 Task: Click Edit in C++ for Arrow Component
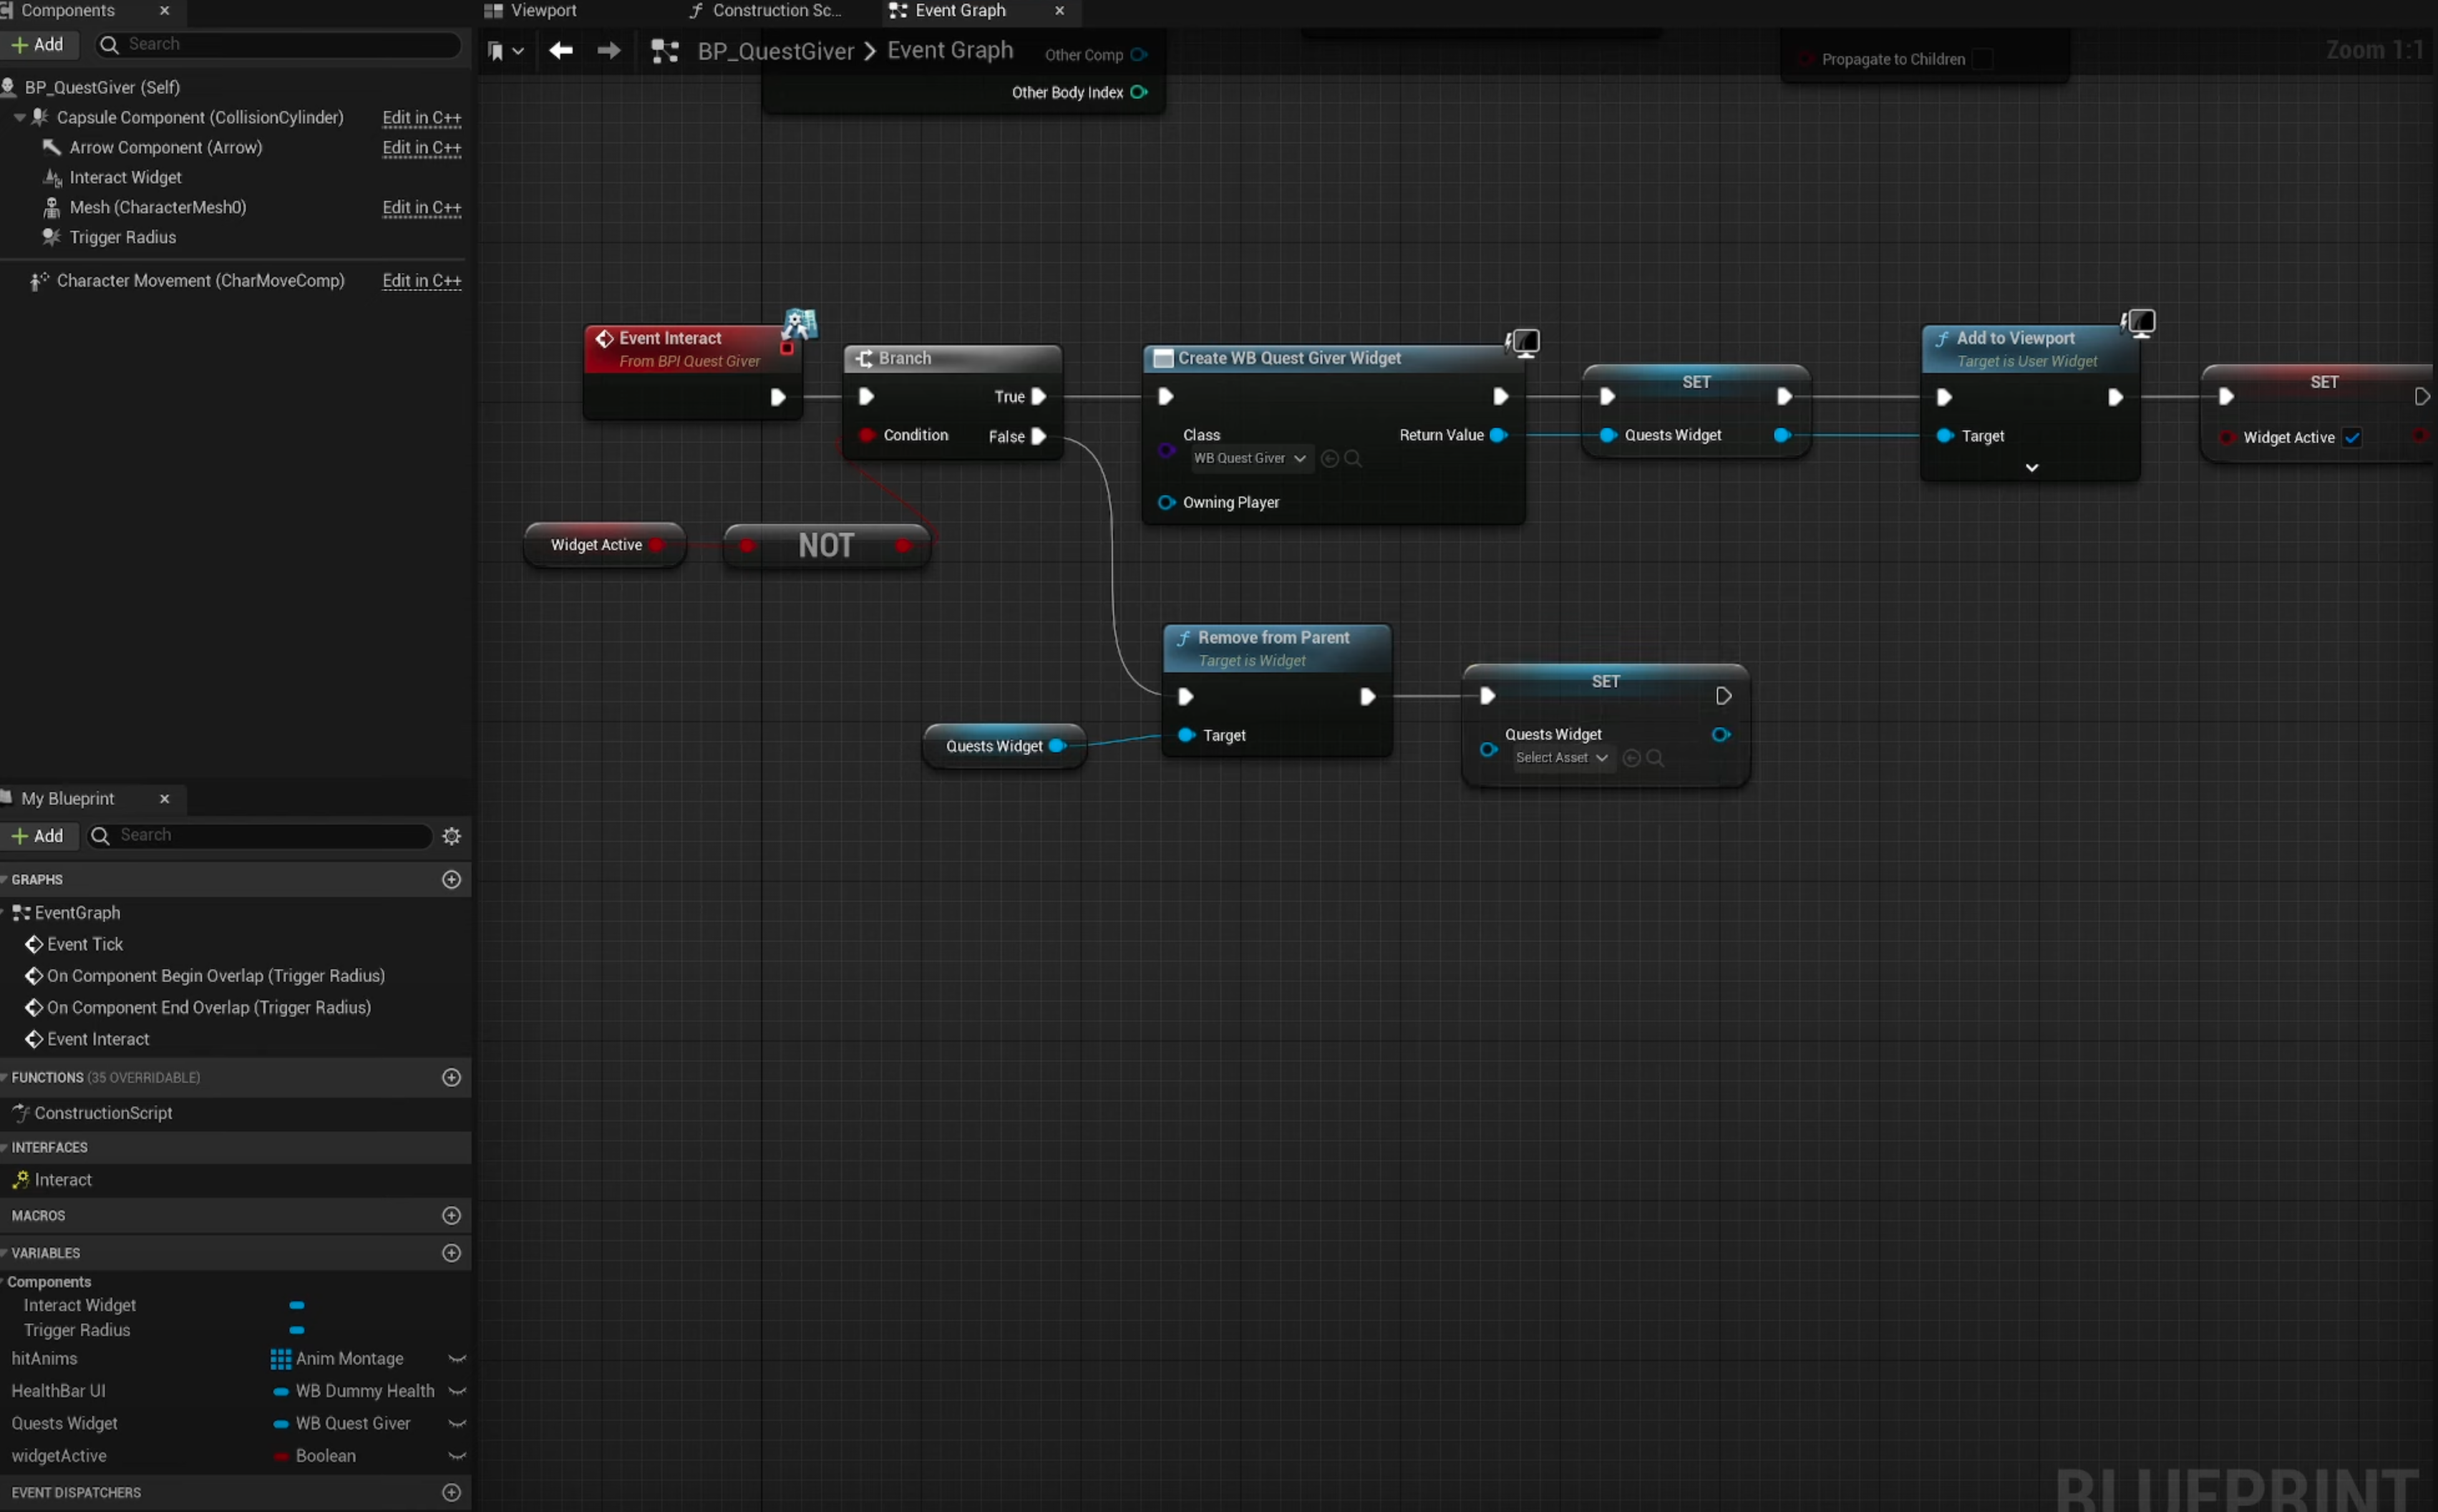(421, 148)
